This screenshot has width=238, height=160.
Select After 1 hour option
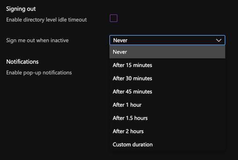[167, 105]
